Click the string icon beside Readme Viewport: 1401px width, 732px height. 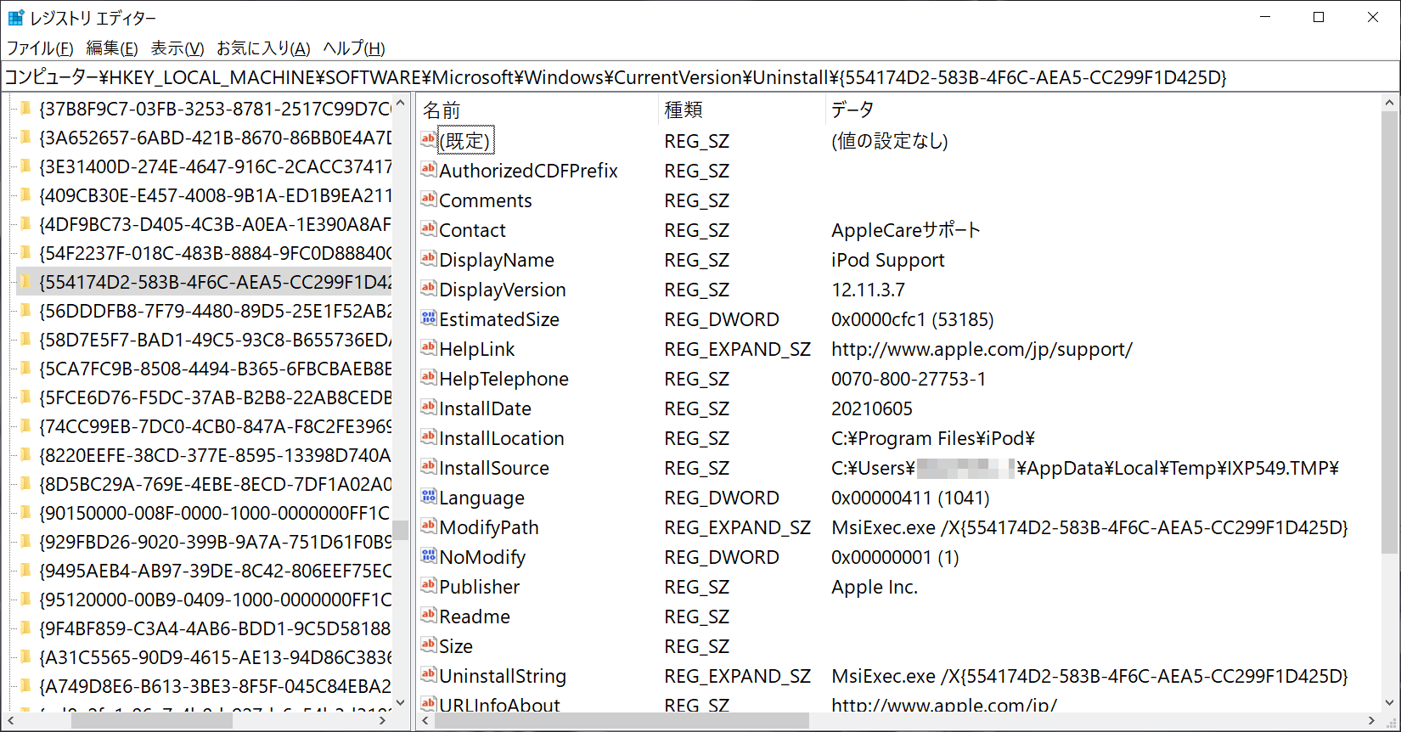(429, 616)
